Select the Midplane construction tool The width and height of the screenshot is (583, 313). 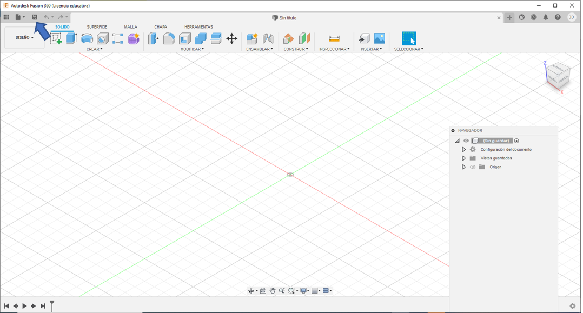click(x=304, y=38)
